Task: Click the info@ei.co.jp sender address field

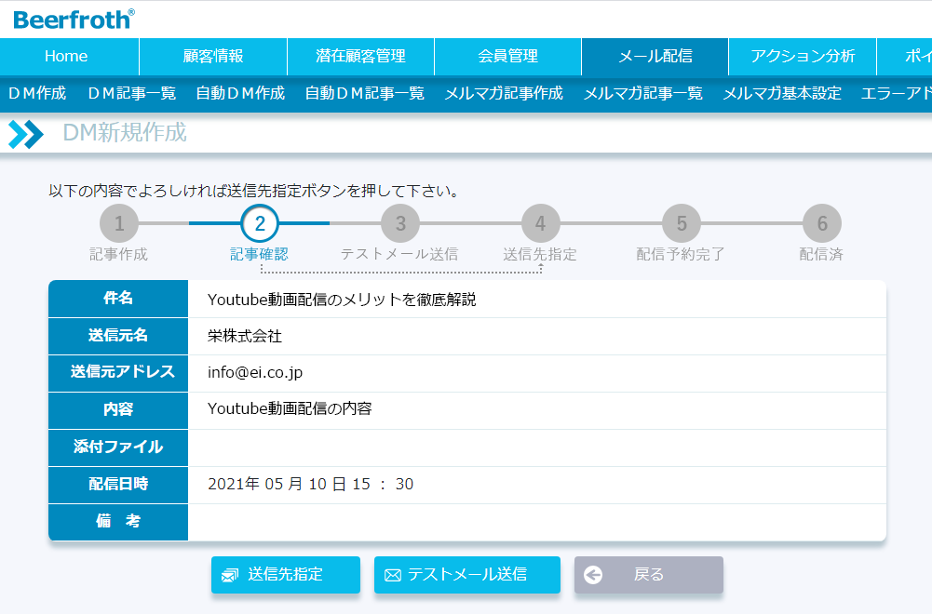Action: point(255,372)
